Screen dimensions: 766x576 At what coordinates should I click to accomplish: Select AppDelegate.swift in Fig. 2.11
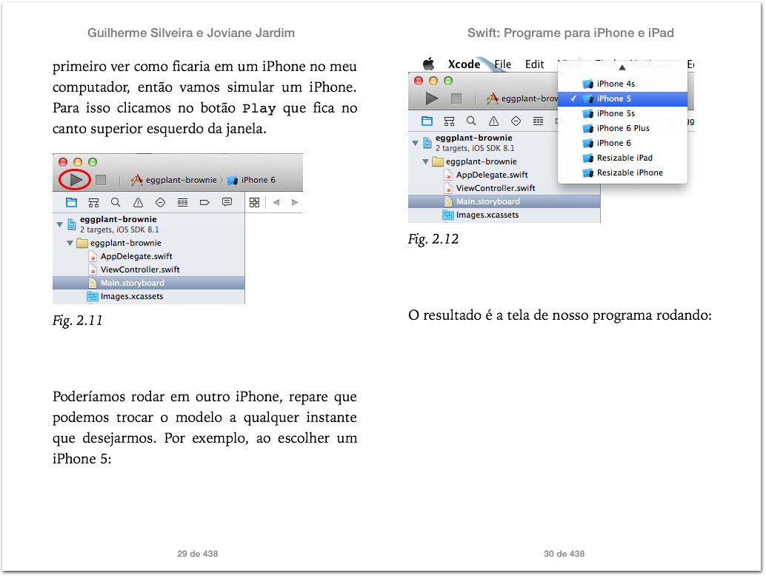tap(148, 256)
